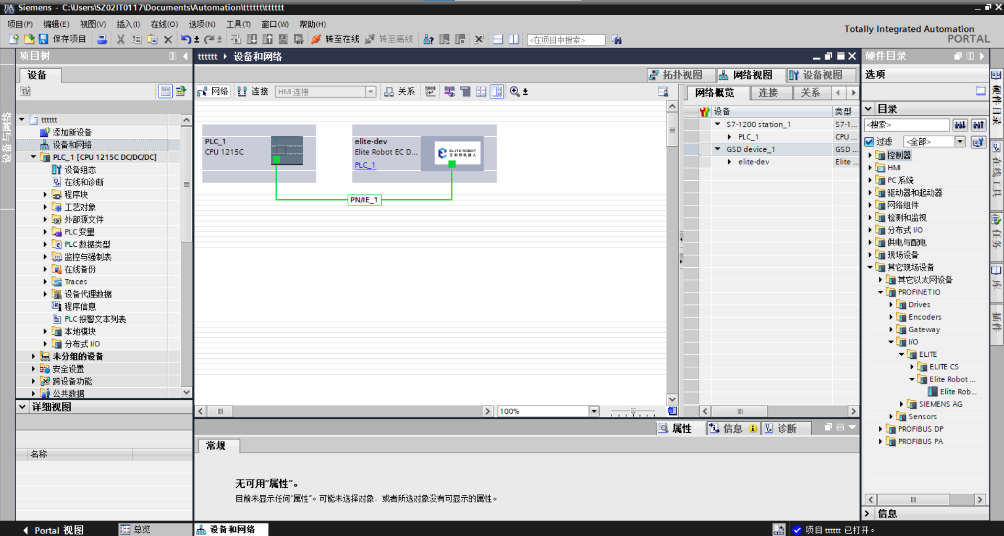Viewport: 1004px width, 536px height.
Task: Click the PLC_1 link on elite-dev
Action: coord(365,165)
